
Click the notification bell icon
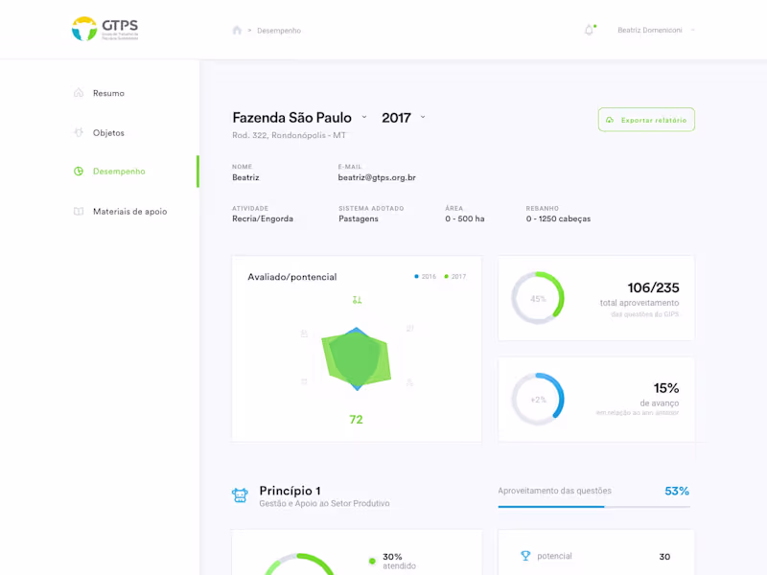coord(591,30)
